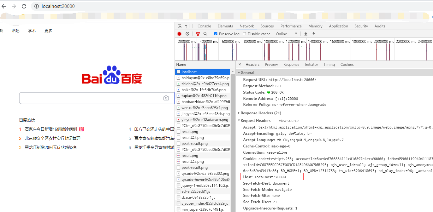Select the Network tab
Screen dimensions: 433x212
pyautogui.click(x=247, y=26)
